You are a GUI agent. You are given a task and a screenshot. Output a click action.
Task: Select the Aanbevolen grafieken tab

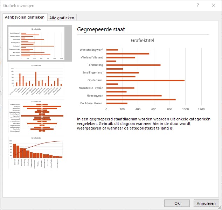click(25, 17)
